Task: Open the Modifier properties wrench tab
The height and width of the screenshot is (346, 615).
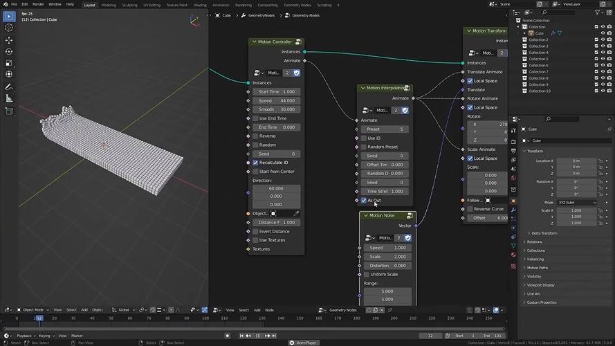Action: pyautogui.click(x=513, y=210)
